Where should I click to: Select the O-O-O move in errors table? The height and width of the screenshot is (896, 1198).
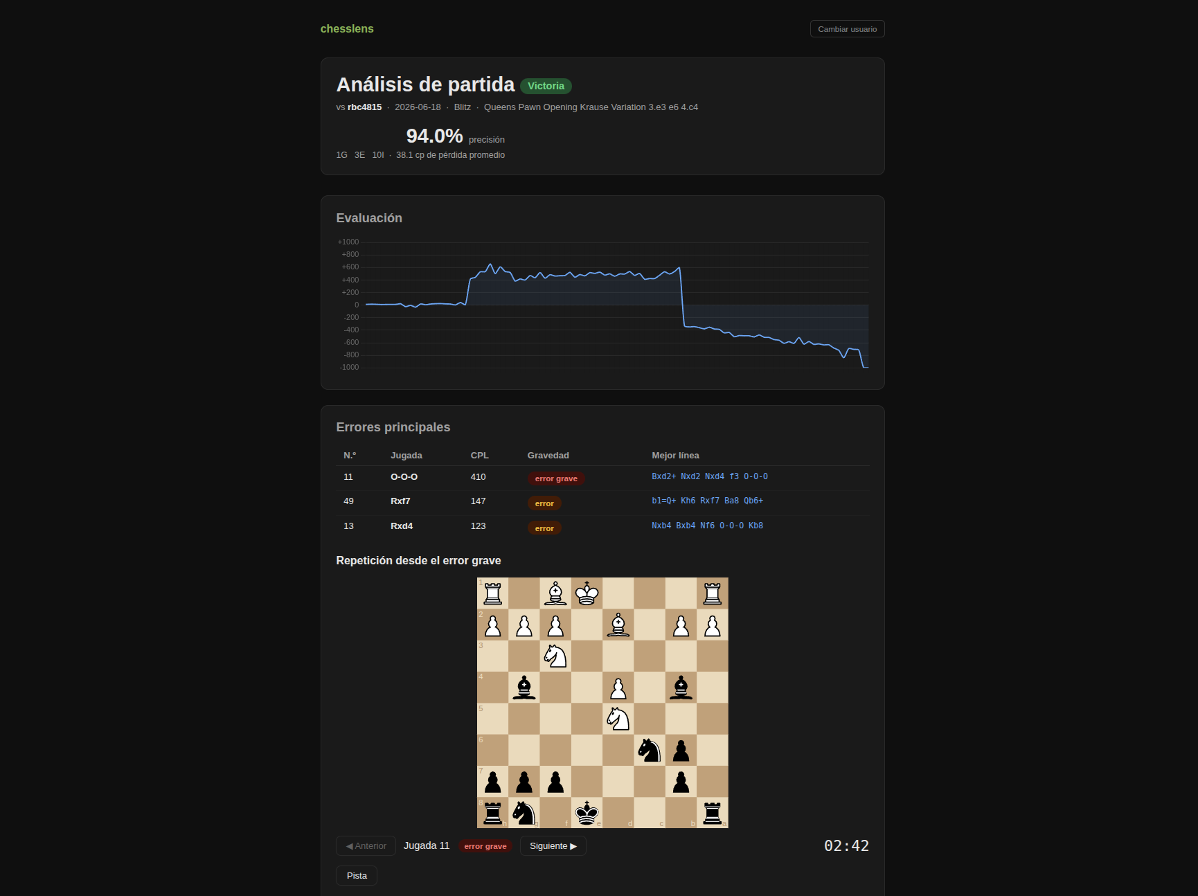pyautogui.click(x=404, y=477)
